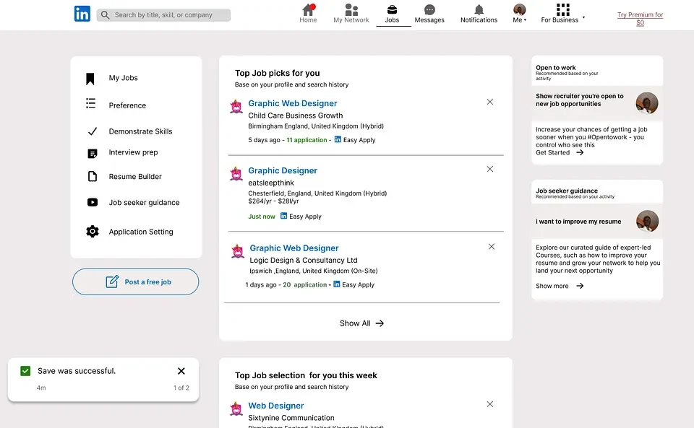Image resolution: width=694 pixels, height=428 pixels.
Task: Click company logo of Child Care Business Growth job
Action: pyautogui.click(x=236, y=106)
